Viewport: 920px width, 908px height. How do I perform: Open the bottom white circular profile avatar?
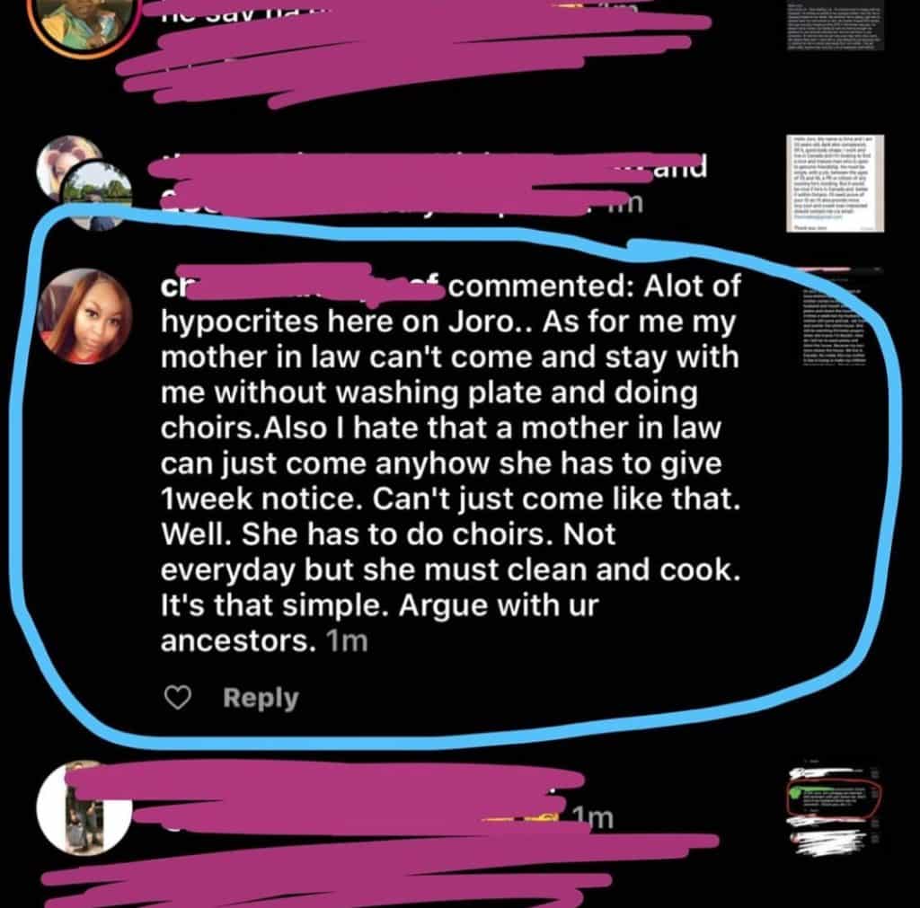(x=84, y=808)
